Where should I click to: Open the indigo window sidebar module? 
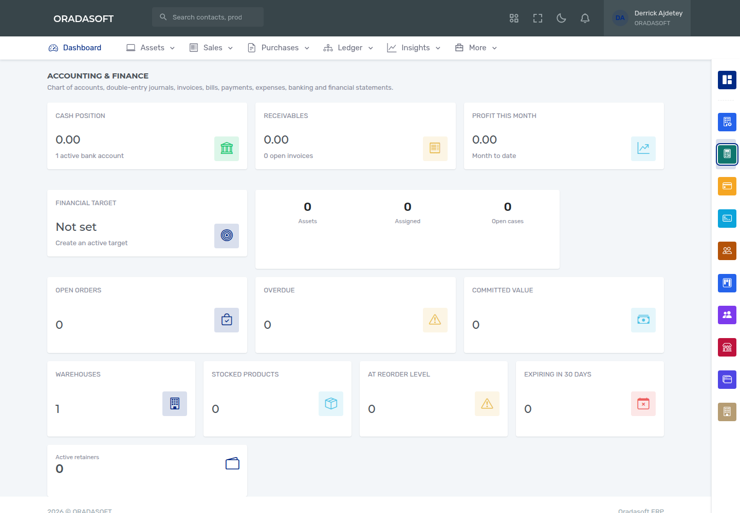tap(727, 380)
